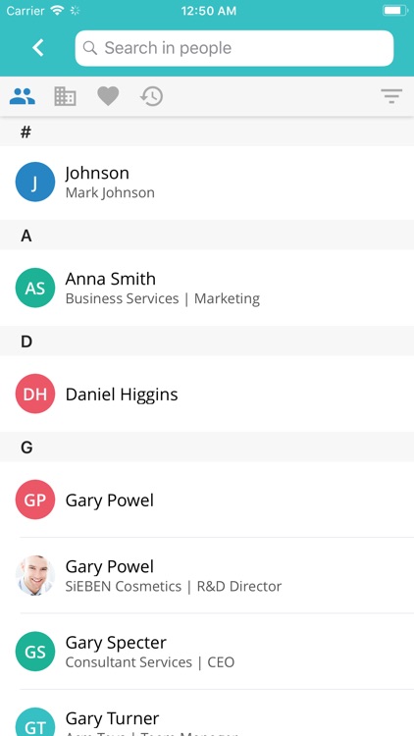Open Gary Powel's profile photo
This screenshot has height=736, width=414.
pyautogui.click(x=35, y=575)
